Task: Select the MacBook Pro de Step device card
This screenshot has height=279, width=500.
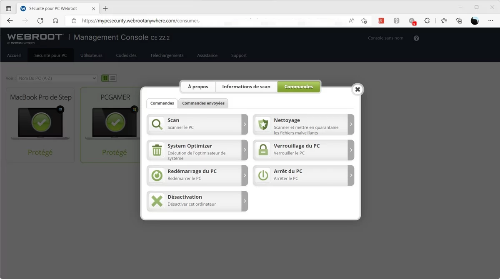Action: point(40,125)
